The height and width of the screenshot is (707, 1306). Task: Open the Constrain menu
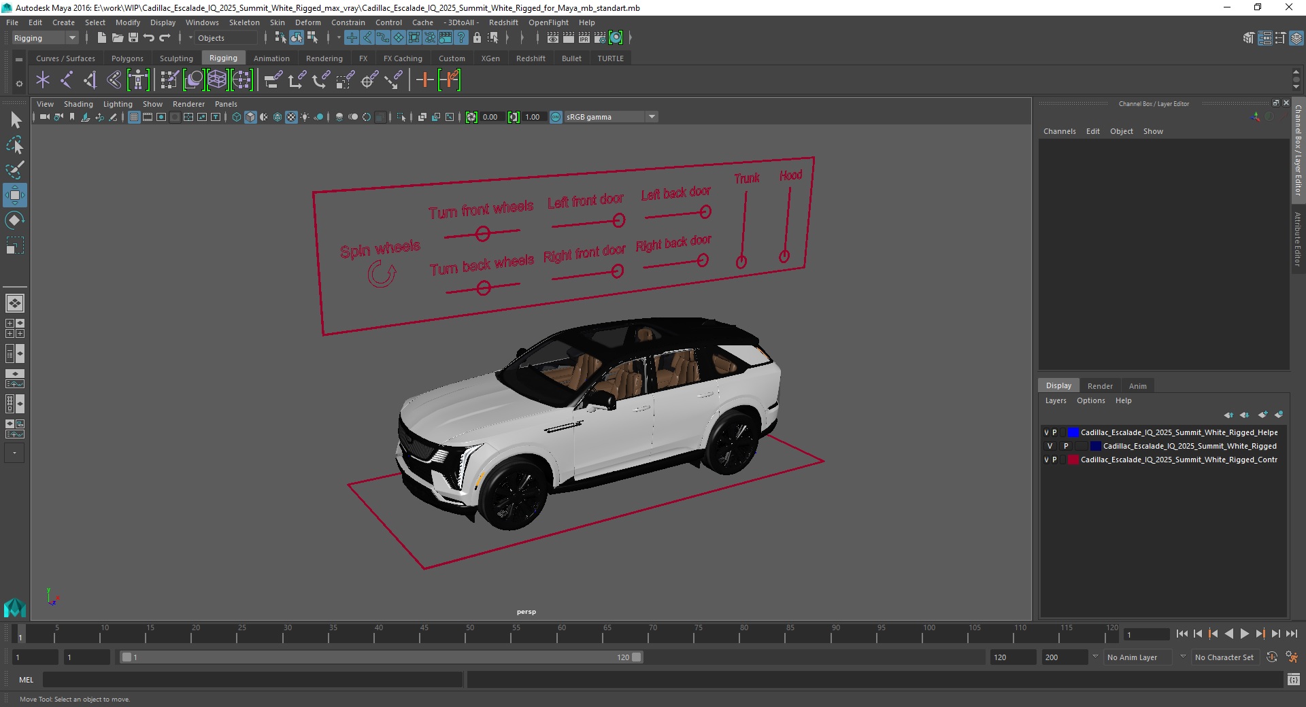348,22
